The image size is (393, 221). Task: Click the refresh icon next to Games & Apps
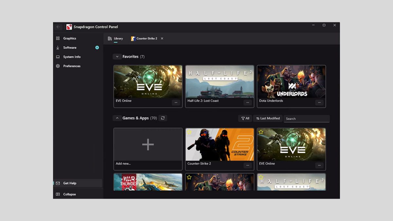pyautogui.click(x=163, y=118)
